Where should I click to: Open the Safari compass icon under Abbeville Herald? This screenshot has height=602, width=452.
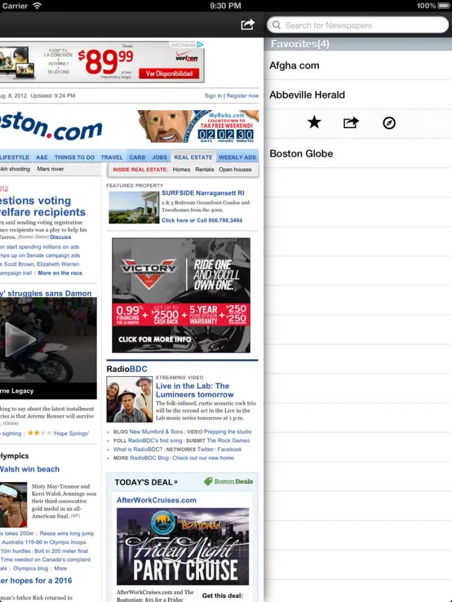[389, 123]
